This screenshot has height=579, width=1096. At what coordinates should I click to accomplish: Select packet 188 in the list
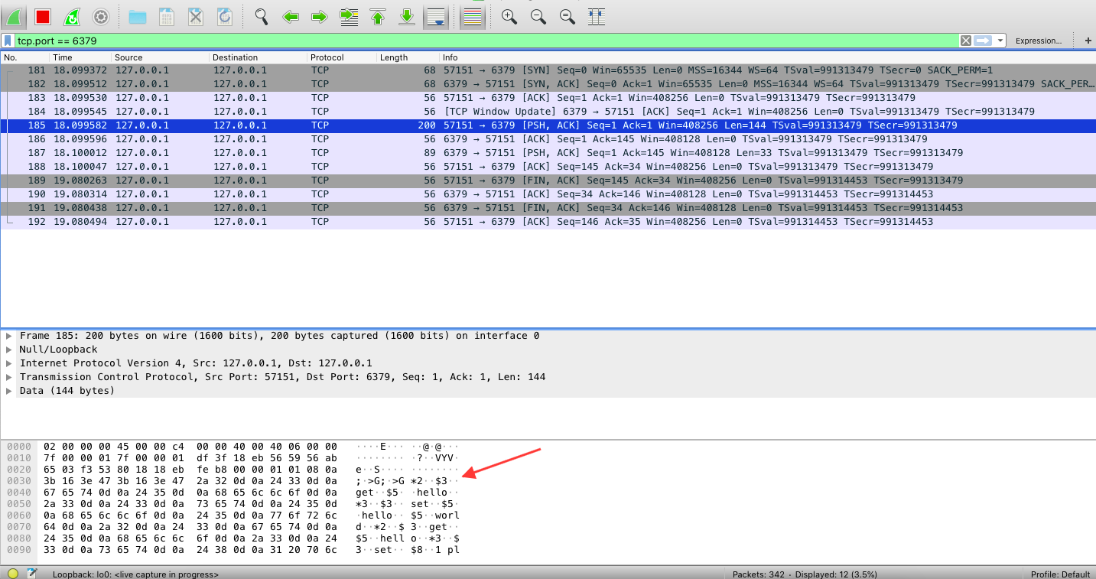548,167
